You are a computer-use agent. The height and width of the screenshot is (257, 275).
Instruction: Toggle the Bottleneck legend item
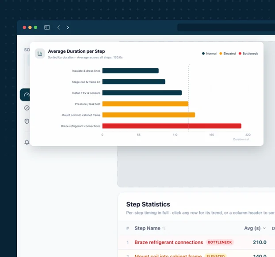click(x=248, y=54)
